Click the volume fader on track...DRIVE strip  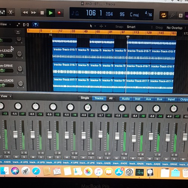168,138
